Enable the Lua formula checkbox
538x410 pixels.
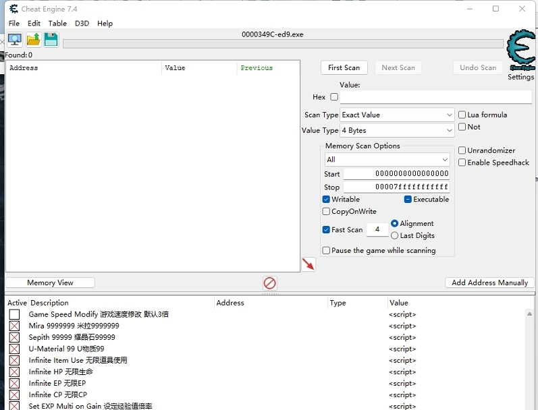pyautogui.click(x=462, y=115)
